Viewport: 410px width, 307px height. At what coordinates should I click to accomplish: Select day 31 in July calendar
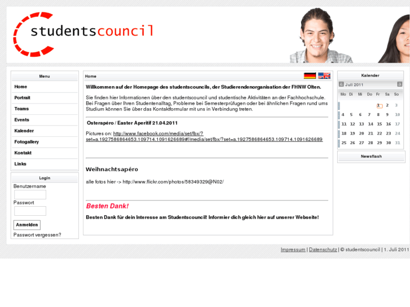point(398,143)
